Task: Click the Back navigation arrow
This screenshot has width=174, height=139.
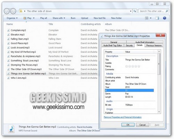Action: (7, 11)
